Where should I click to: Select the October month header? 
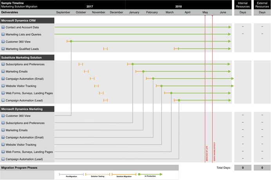point(81,12)
